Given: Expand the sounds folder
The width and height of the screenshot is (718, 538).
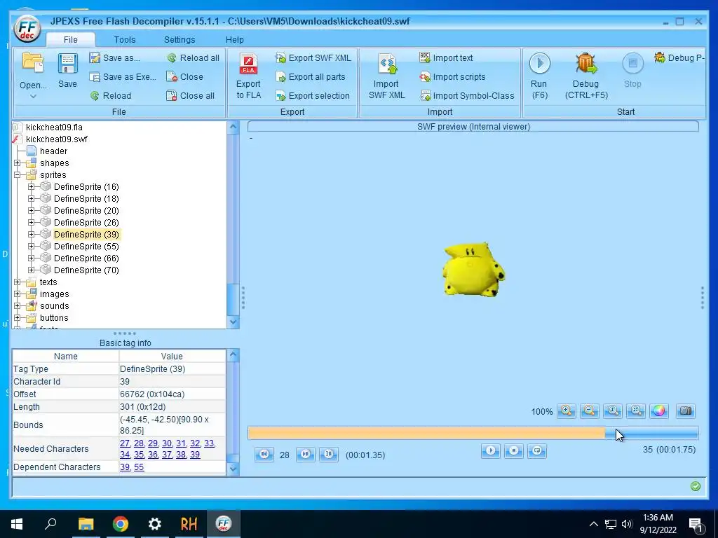Looking at the screenshot, I should click(18, 306).
